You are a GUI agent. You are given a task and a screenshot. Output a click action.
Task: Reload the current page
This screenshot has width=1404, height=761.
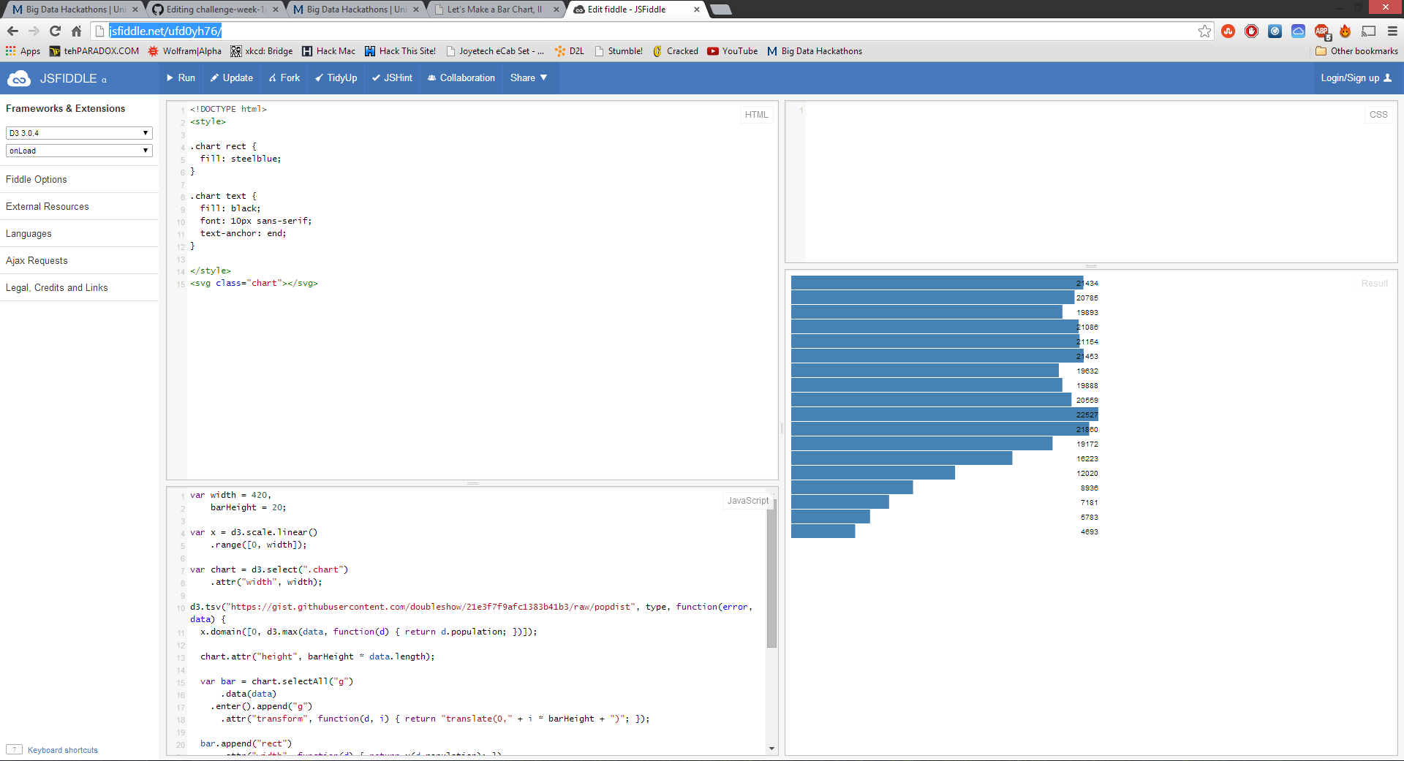[x=55, y=31]
